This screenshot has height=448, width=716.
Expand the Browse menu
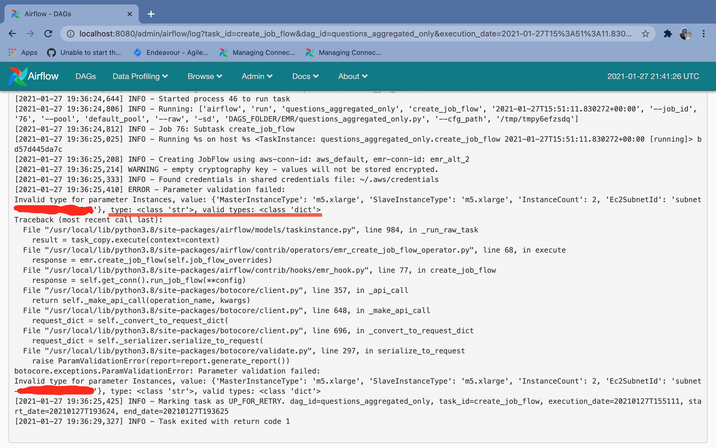(x=205, y=76)
